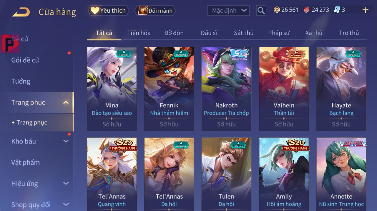Tap the plus icon to add currency
377x211 pixels.
point(366,10)
